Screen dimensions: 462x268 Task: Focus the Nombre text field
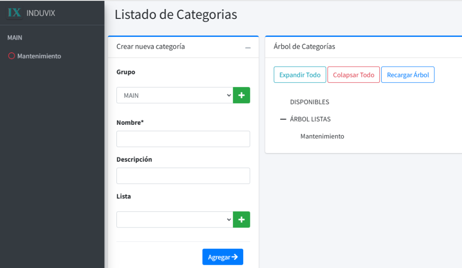coord(183,139)
